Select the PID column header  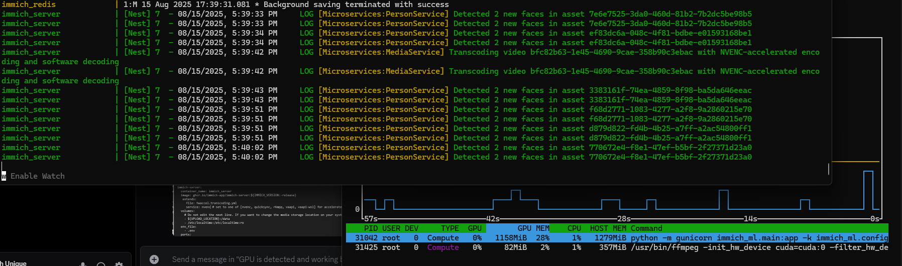(371, 228)
